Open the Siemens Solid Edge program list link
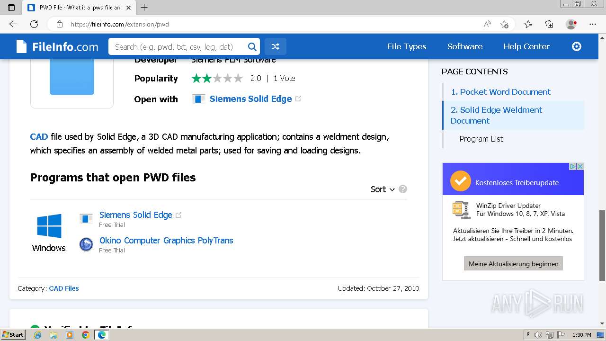The image size is (606, 341). coord(135,215)
